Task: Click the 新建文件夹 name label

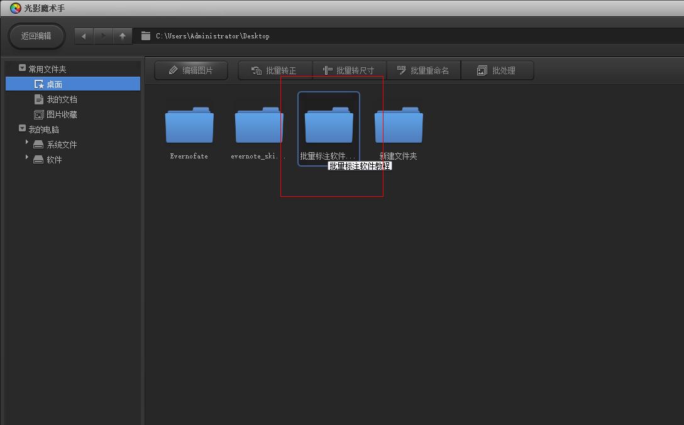Action: coord(399,156)
